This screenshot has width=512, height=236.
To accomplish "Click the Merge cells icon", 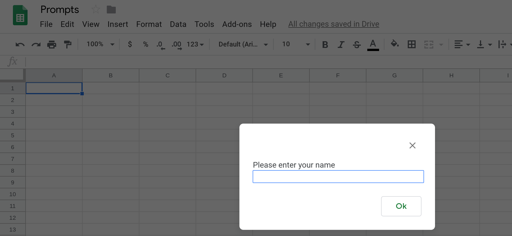I will click(x=429, y=44).
